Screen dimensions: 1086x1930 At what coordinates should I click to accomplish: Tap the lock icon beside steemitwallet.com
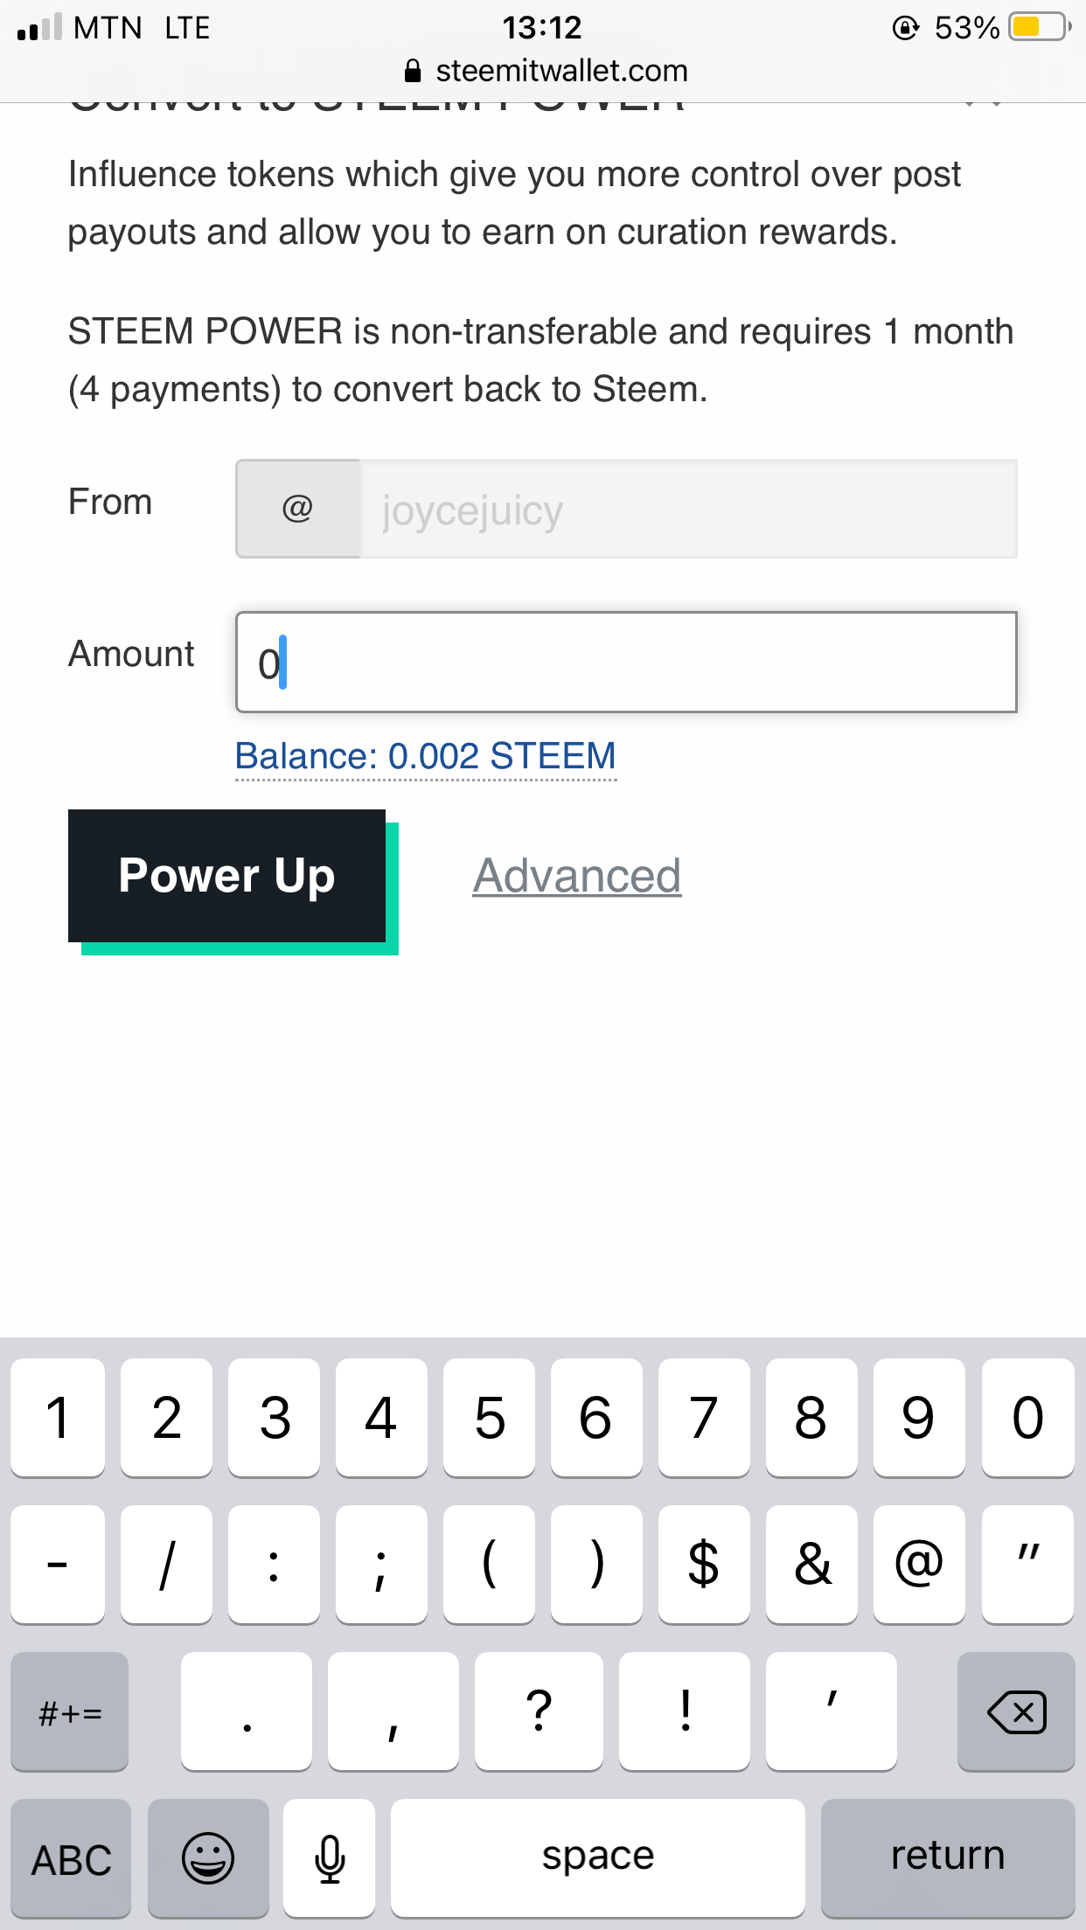point(413,71)
